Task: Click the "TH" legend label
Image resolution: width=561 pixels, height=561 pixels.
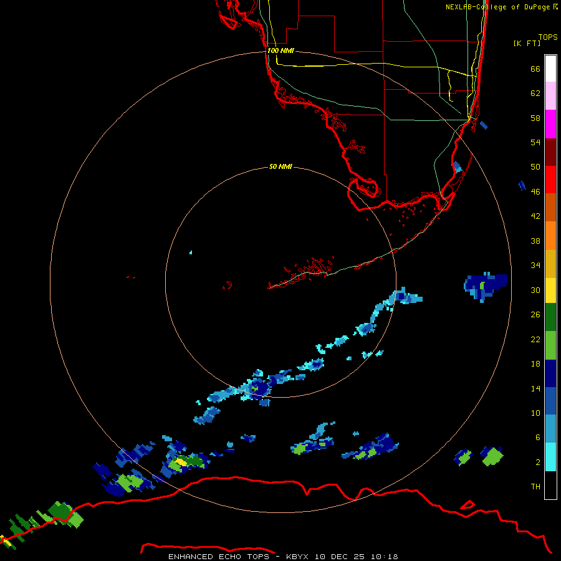Action: pyautogui.click(x=535, y=487)
